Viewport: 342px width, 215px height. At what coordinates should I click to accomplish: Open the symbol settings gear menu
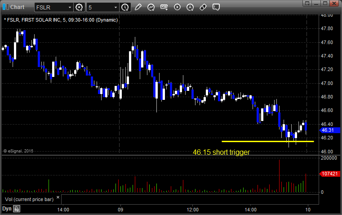(79, 7)
